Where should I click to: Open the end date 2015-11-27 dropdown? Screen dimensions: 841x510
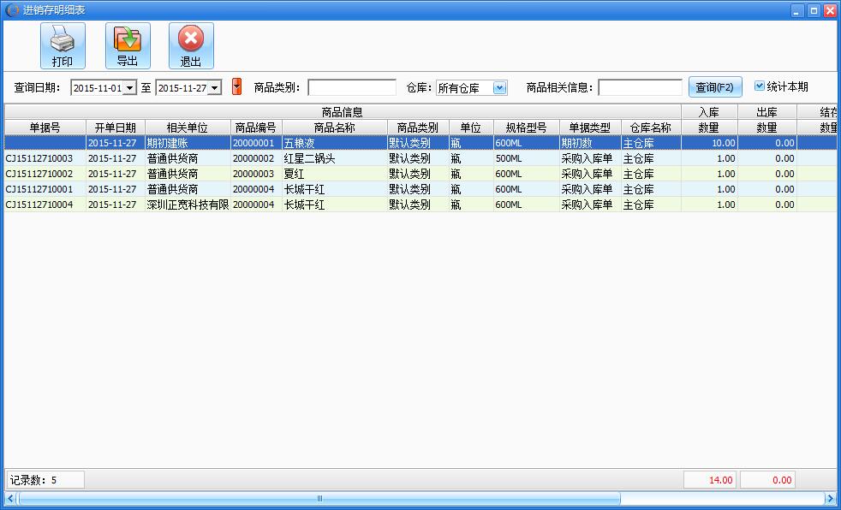pos(215,88)
